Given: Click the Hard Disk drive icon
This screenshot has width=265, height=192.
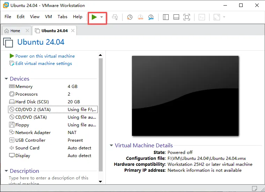Looking at the screenshot, I should [x=12, y=102].
